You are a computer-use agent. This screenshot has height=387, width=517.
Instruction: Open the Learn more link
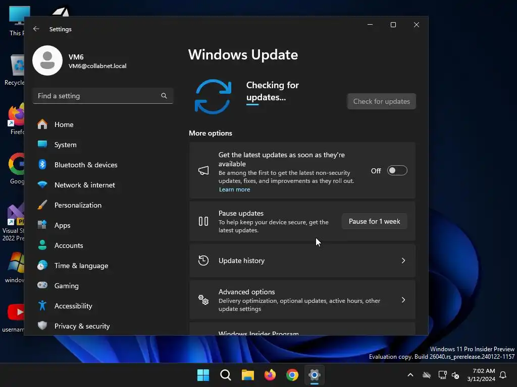click(234, 189)
